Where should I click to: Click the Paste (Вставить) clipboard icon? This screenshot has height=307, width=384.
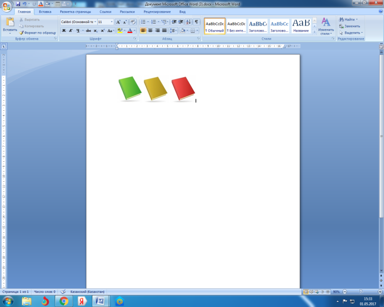(10, 22)
